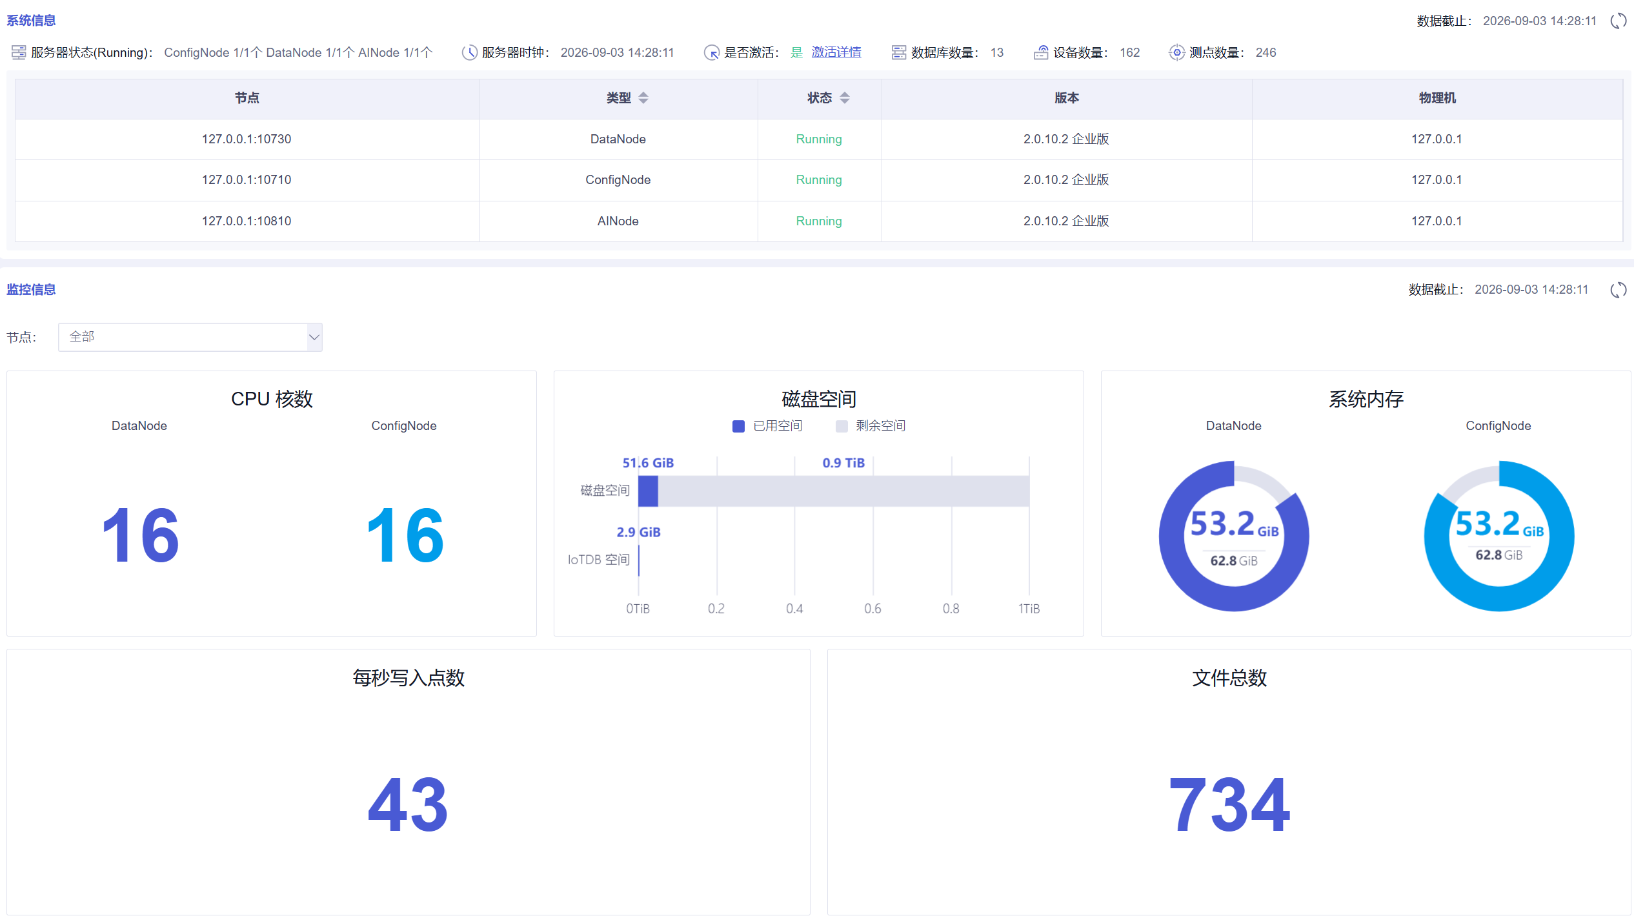Click the 系统信息 section title
Image resolution: width=1634 pixels, height=918 pixels.
pyautogui.click(x=31, y=21)
